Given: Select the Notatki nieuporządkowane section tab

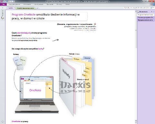Looking at the screenshot, I should [25, 8].
